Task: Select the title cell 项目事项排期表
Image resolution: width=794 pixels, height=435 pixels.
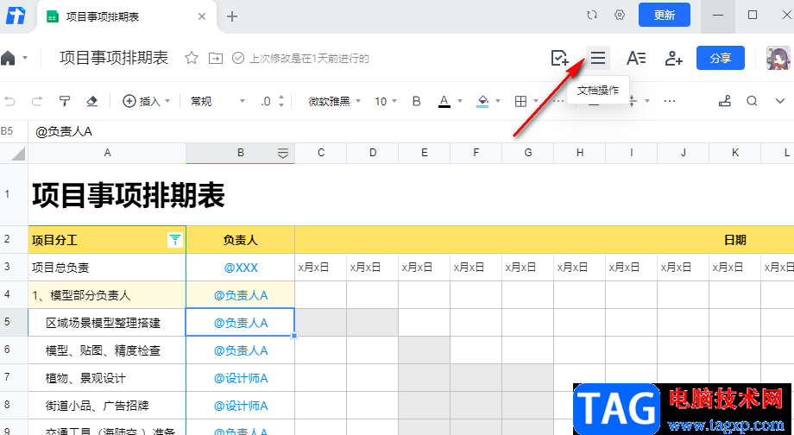Action: click(129, 195)
